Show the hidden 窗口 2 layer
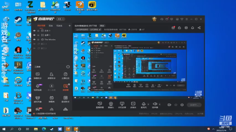This screenshot has width=236, height=132. pos(34,48)
